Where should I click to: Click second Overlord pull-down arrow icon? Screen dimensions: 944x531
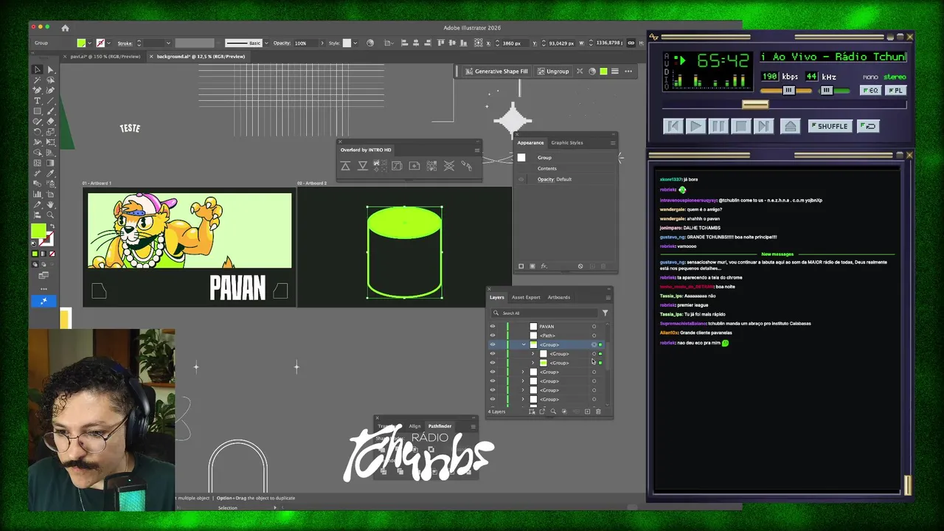[362, 166]
